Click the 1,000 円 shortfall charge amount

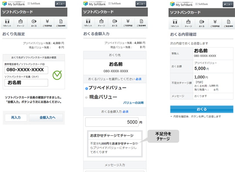[201, 77]
